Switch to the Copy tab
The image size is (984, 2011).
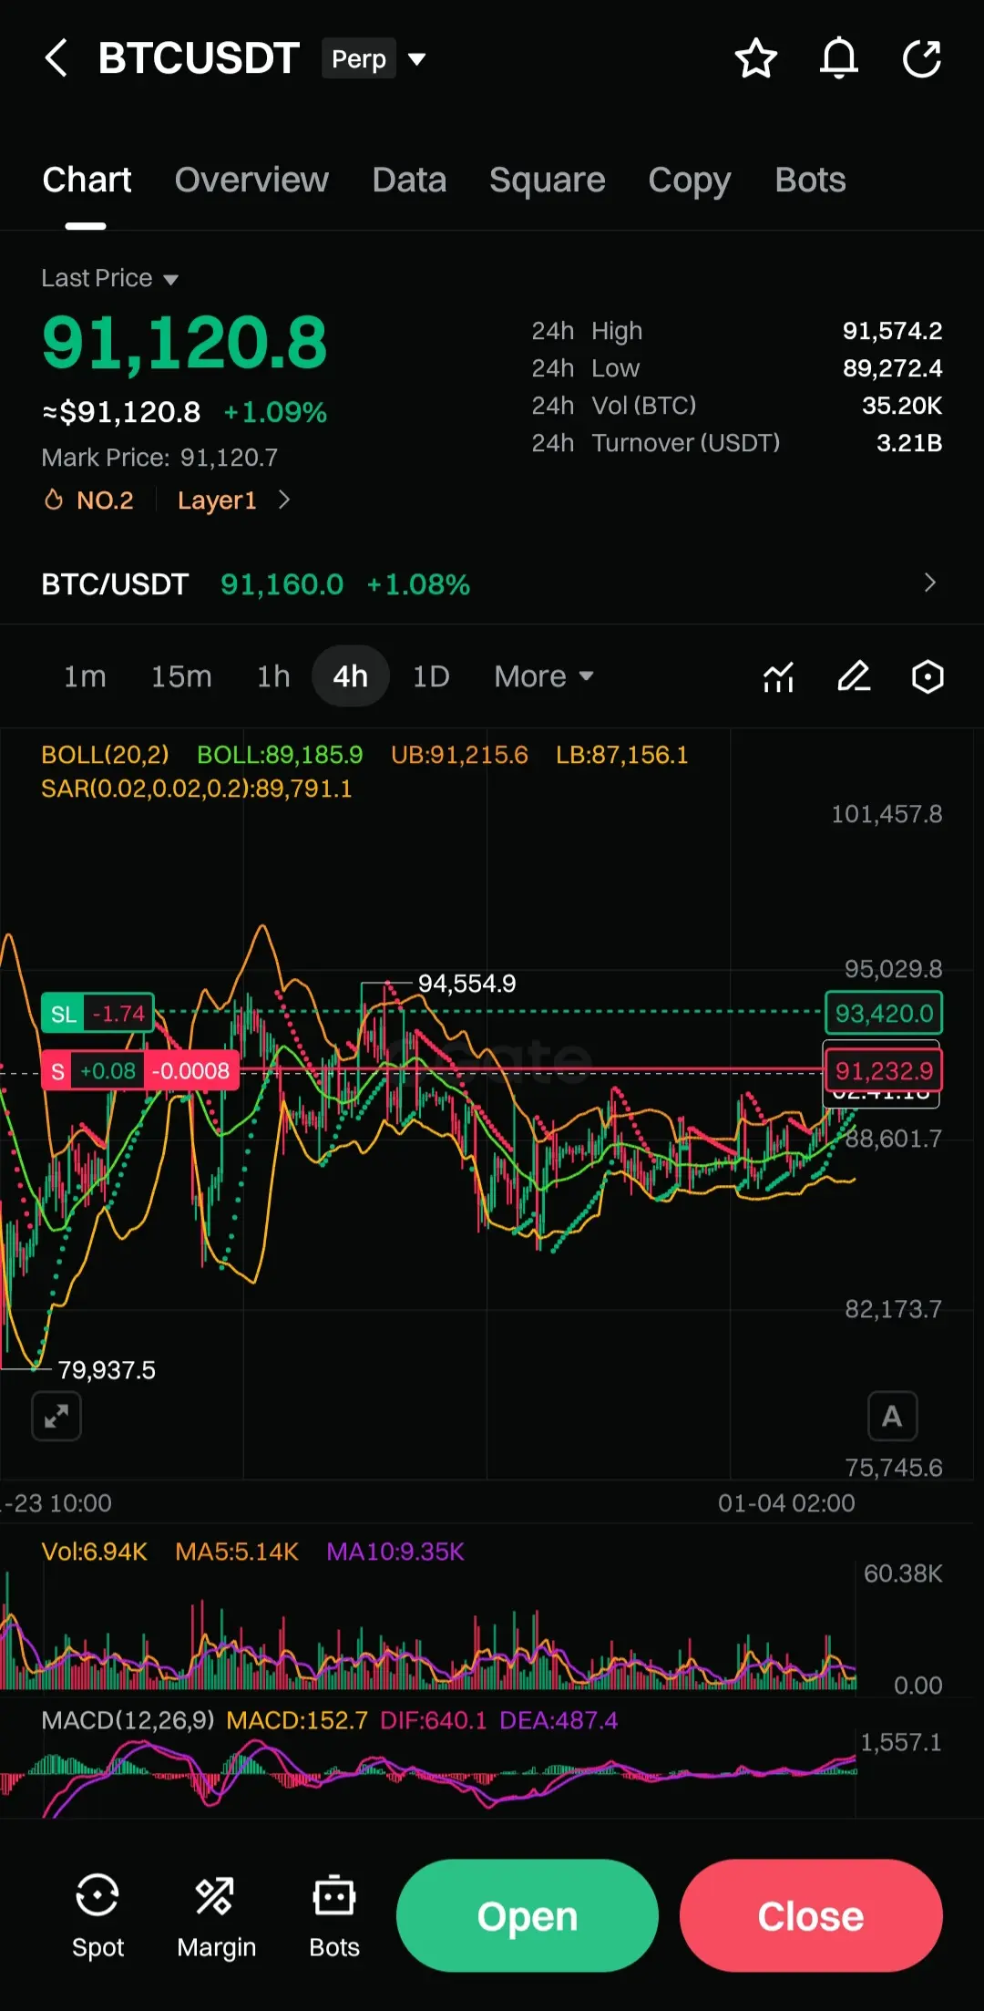pyautogui.click(x=690, y=180)
